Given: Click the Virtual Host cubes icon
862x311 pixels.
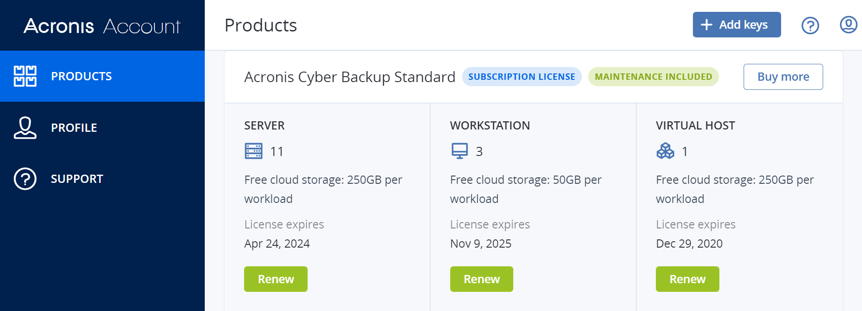Looking at the screenshot, I should pyautogui.click(x=665, y=151).
